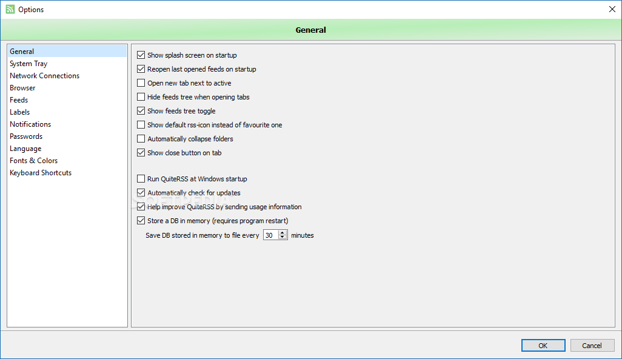
Task: Switch to Notifications settings
Action: click(67, 124)
